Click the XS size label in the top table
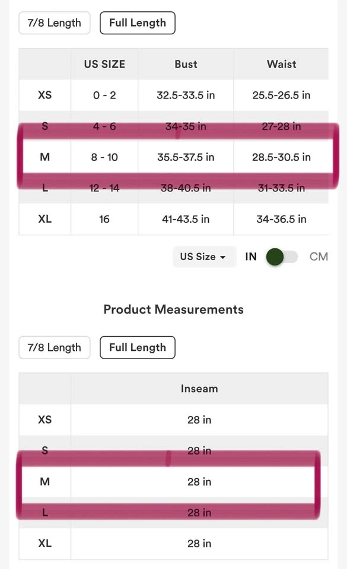347x569 pixels. click(x=44, y=95)
